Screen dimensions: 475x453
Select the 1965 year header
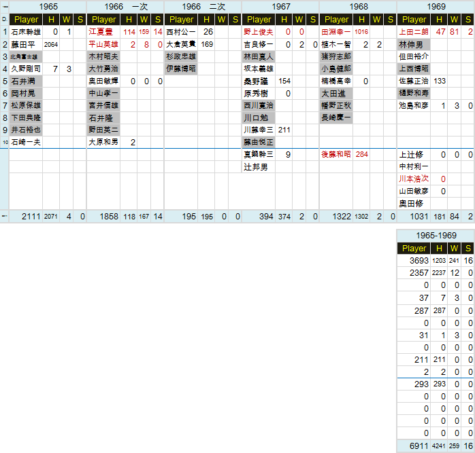48,7
